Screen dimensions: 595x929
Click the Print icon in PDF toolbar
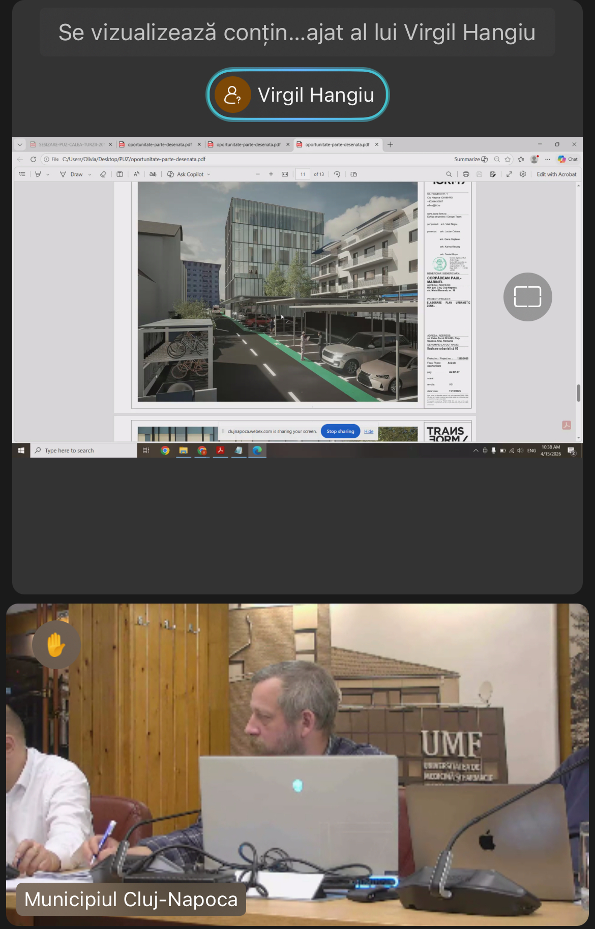(x=465, y=174)
